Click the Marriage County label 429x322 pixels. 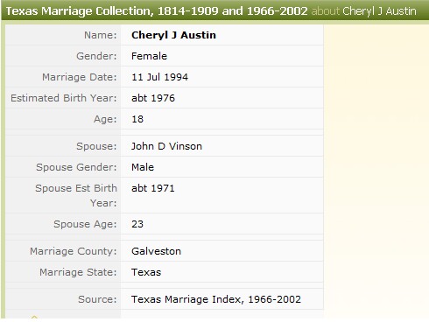pyautogui.click(x=74, y=251)
